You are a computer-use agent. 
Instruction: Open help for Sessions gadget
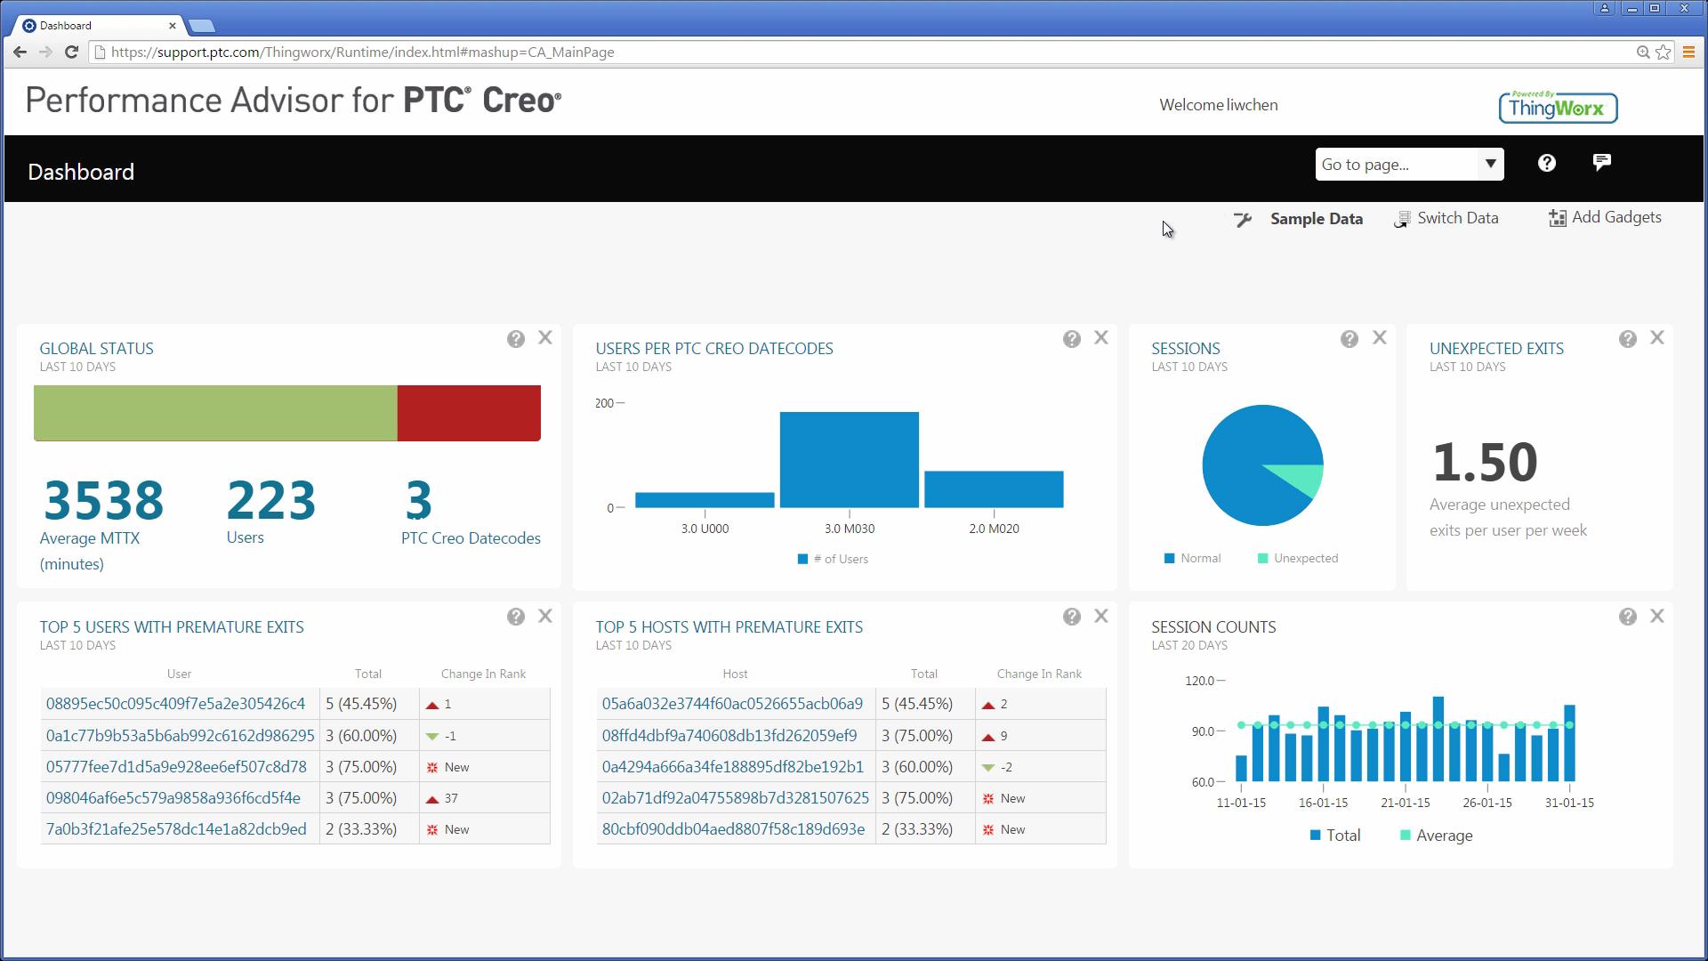pyautogui.click(x=1349, y=339)
